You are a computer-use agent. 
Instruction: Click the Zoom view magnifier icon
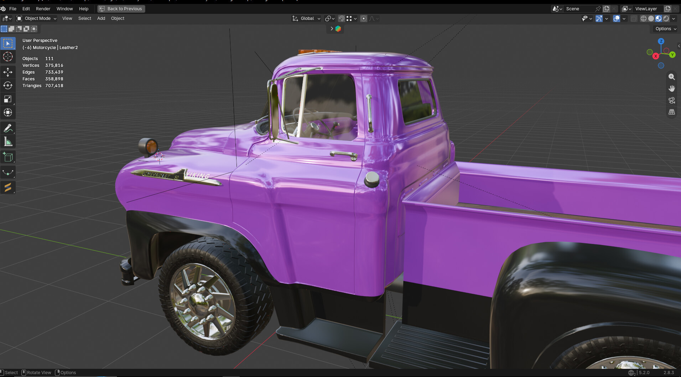point(672,77)
